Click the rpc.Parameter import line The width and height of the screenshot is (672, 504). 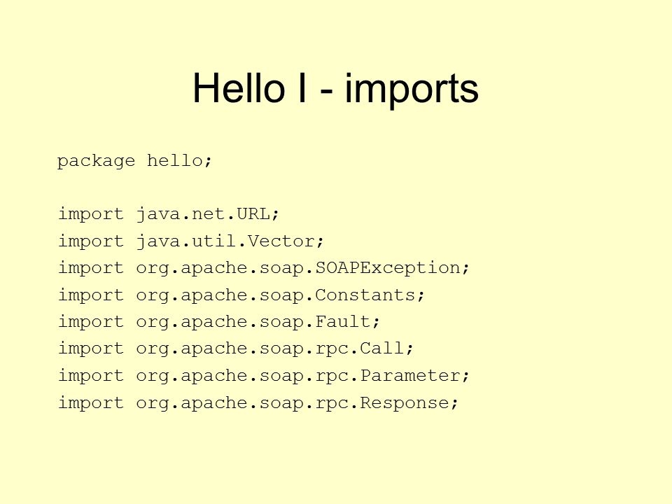[x=264, y=376]
